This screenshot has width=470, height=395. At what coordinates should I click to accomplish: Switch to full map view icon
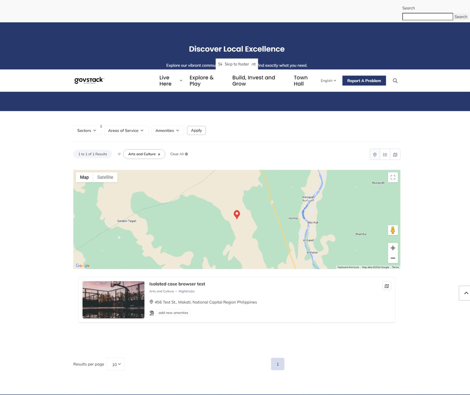(395, 154)
